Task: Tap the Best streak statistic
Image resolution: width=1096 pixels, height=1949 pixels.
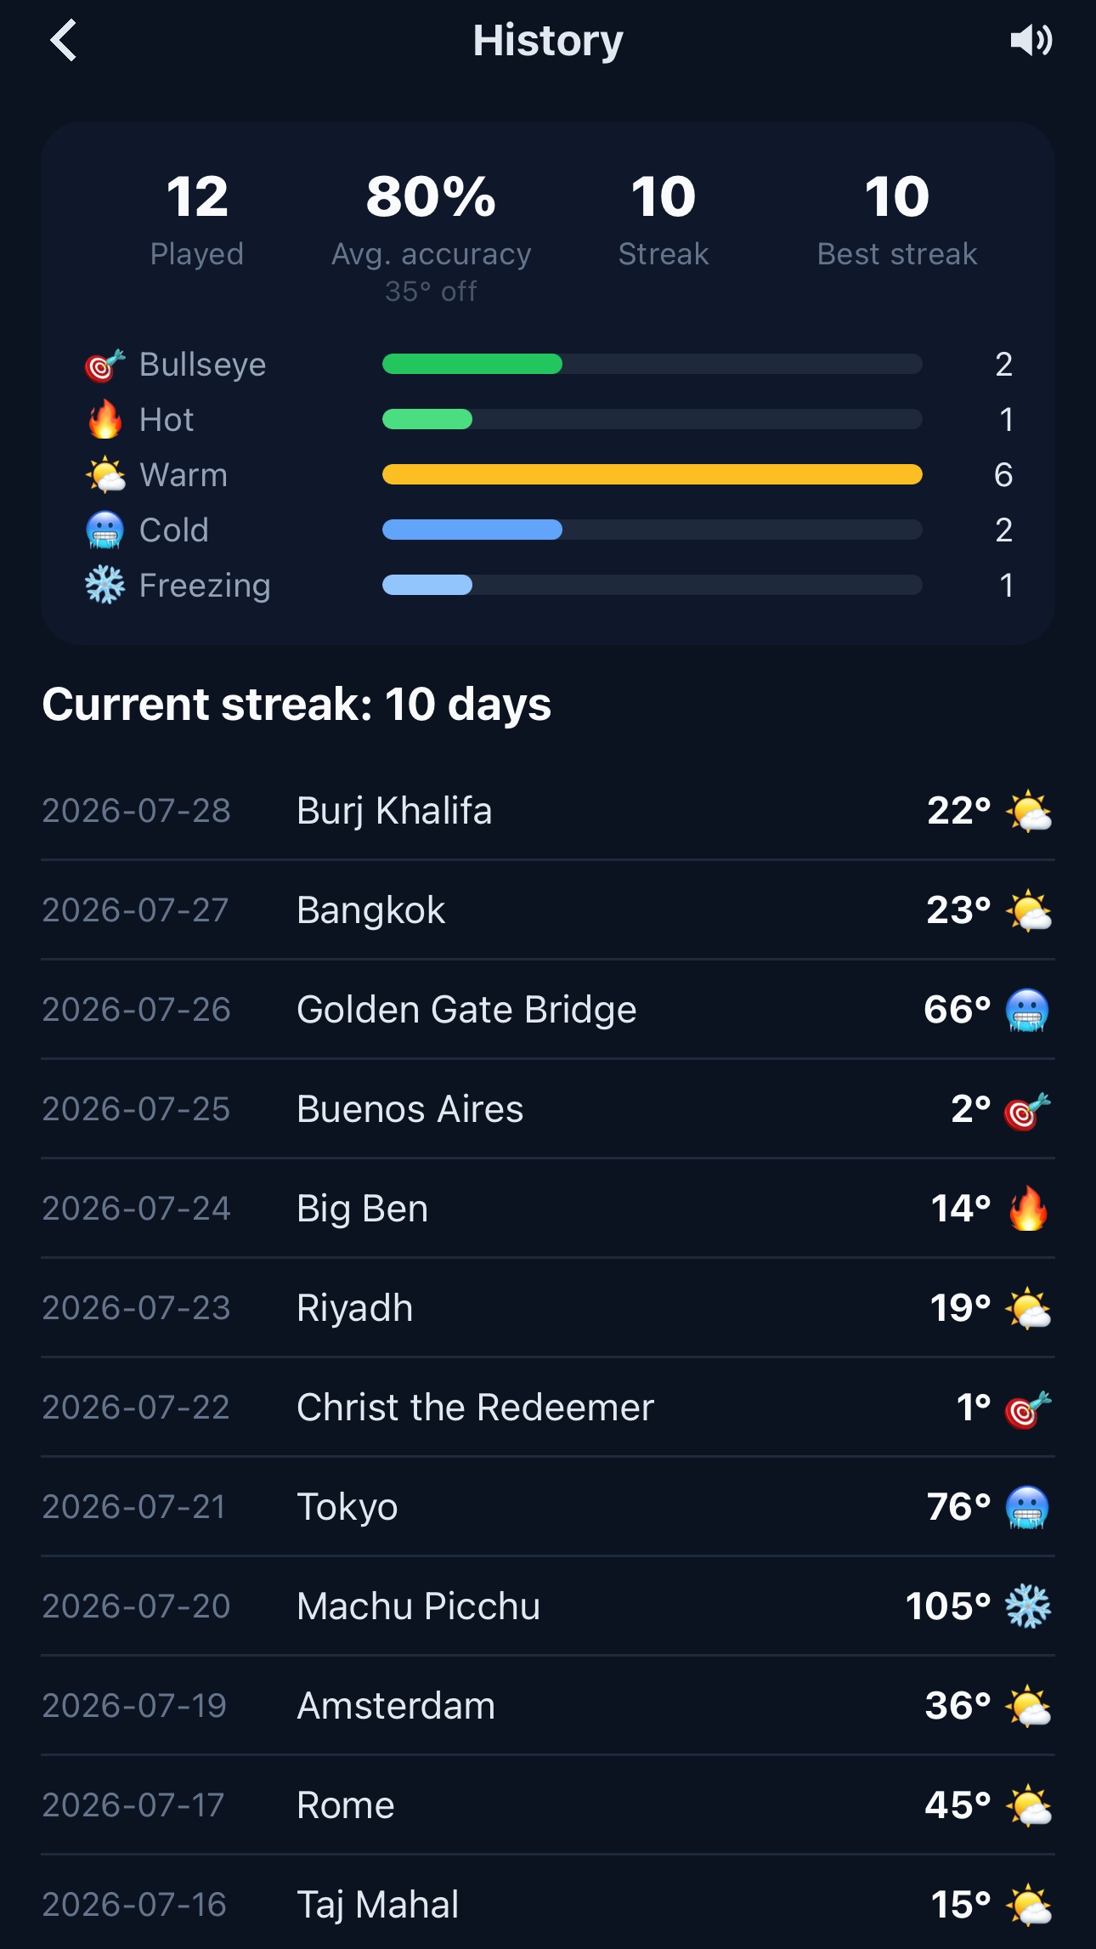Action: [x=897, y=219]
